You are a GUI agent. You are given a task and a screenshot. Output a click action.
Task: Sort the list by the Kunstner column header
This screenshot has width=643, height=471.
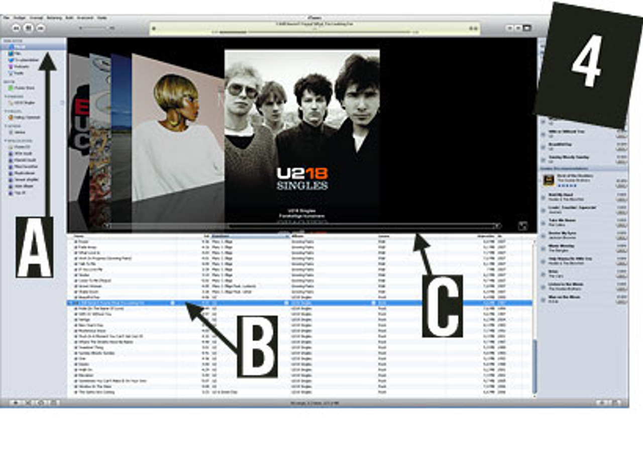tap(250, 236)
